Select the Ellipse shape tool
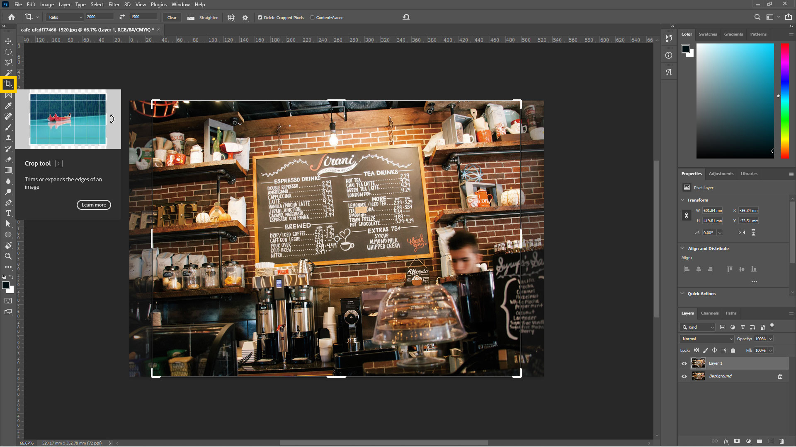The height and width of the screenshot is (447, 796). click(8, 235)
